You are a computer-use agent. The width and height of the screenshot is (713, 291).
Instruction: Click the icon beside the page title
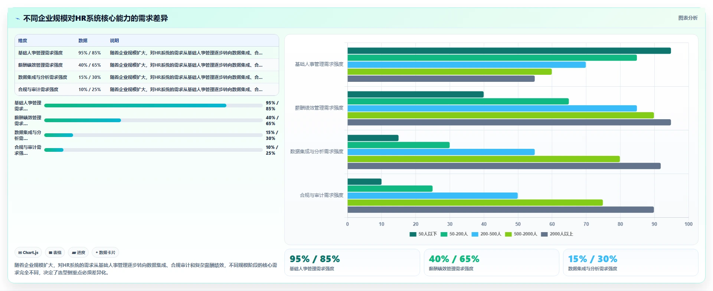pos(17,19)
